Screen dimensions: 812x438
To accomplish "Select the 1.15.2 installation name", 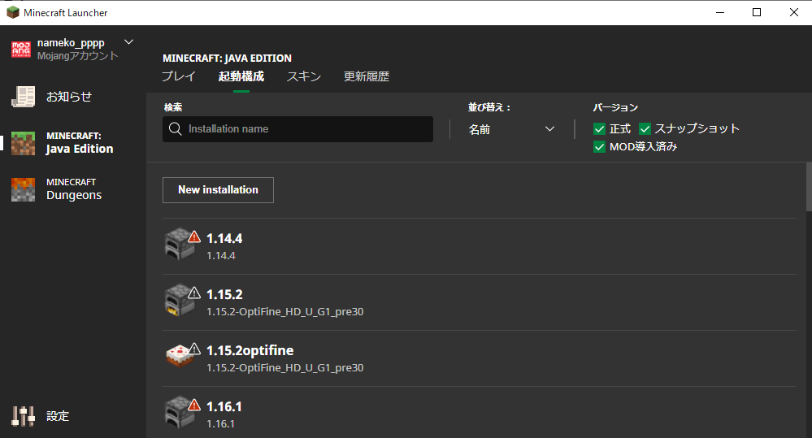I will pyautogui.click(x=224, y=295).
